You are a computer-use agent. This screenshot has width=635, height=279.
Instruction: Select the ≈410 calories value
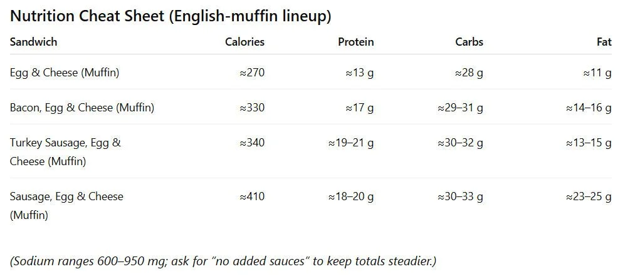point(252,196)
